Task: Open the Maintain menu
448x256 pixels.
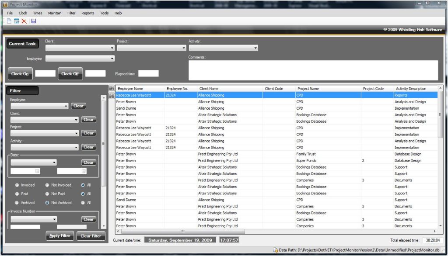Action: coord(55,13)
